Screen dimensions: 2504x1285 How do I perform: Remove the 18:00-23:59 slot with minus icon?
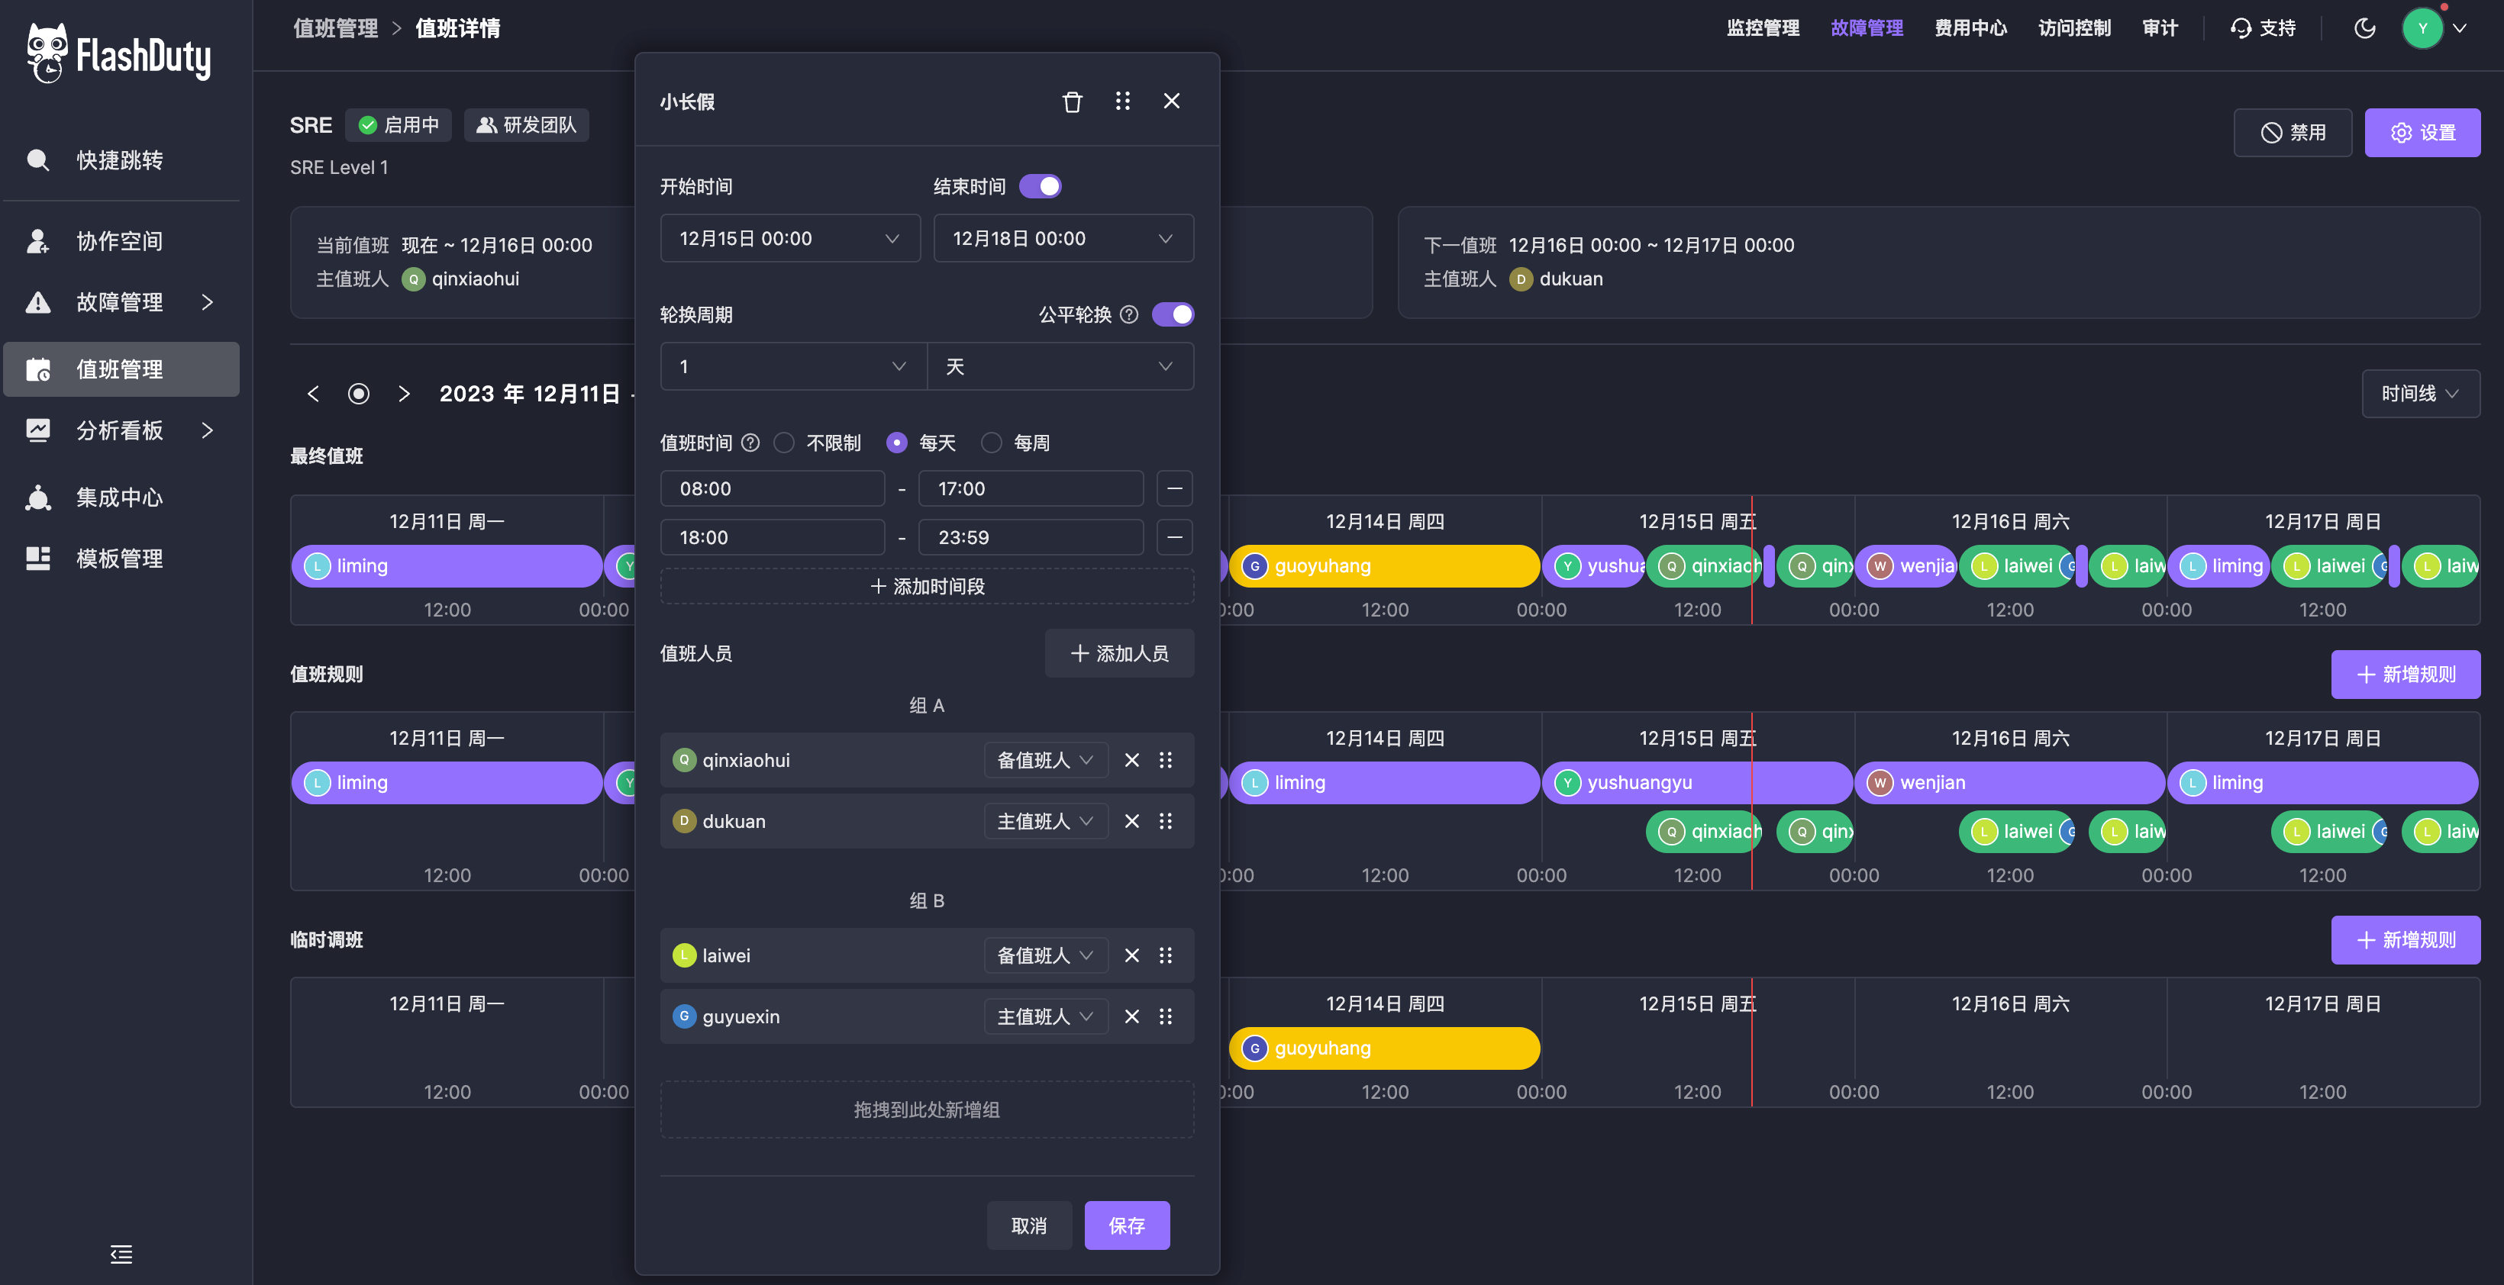point(1174,537)
